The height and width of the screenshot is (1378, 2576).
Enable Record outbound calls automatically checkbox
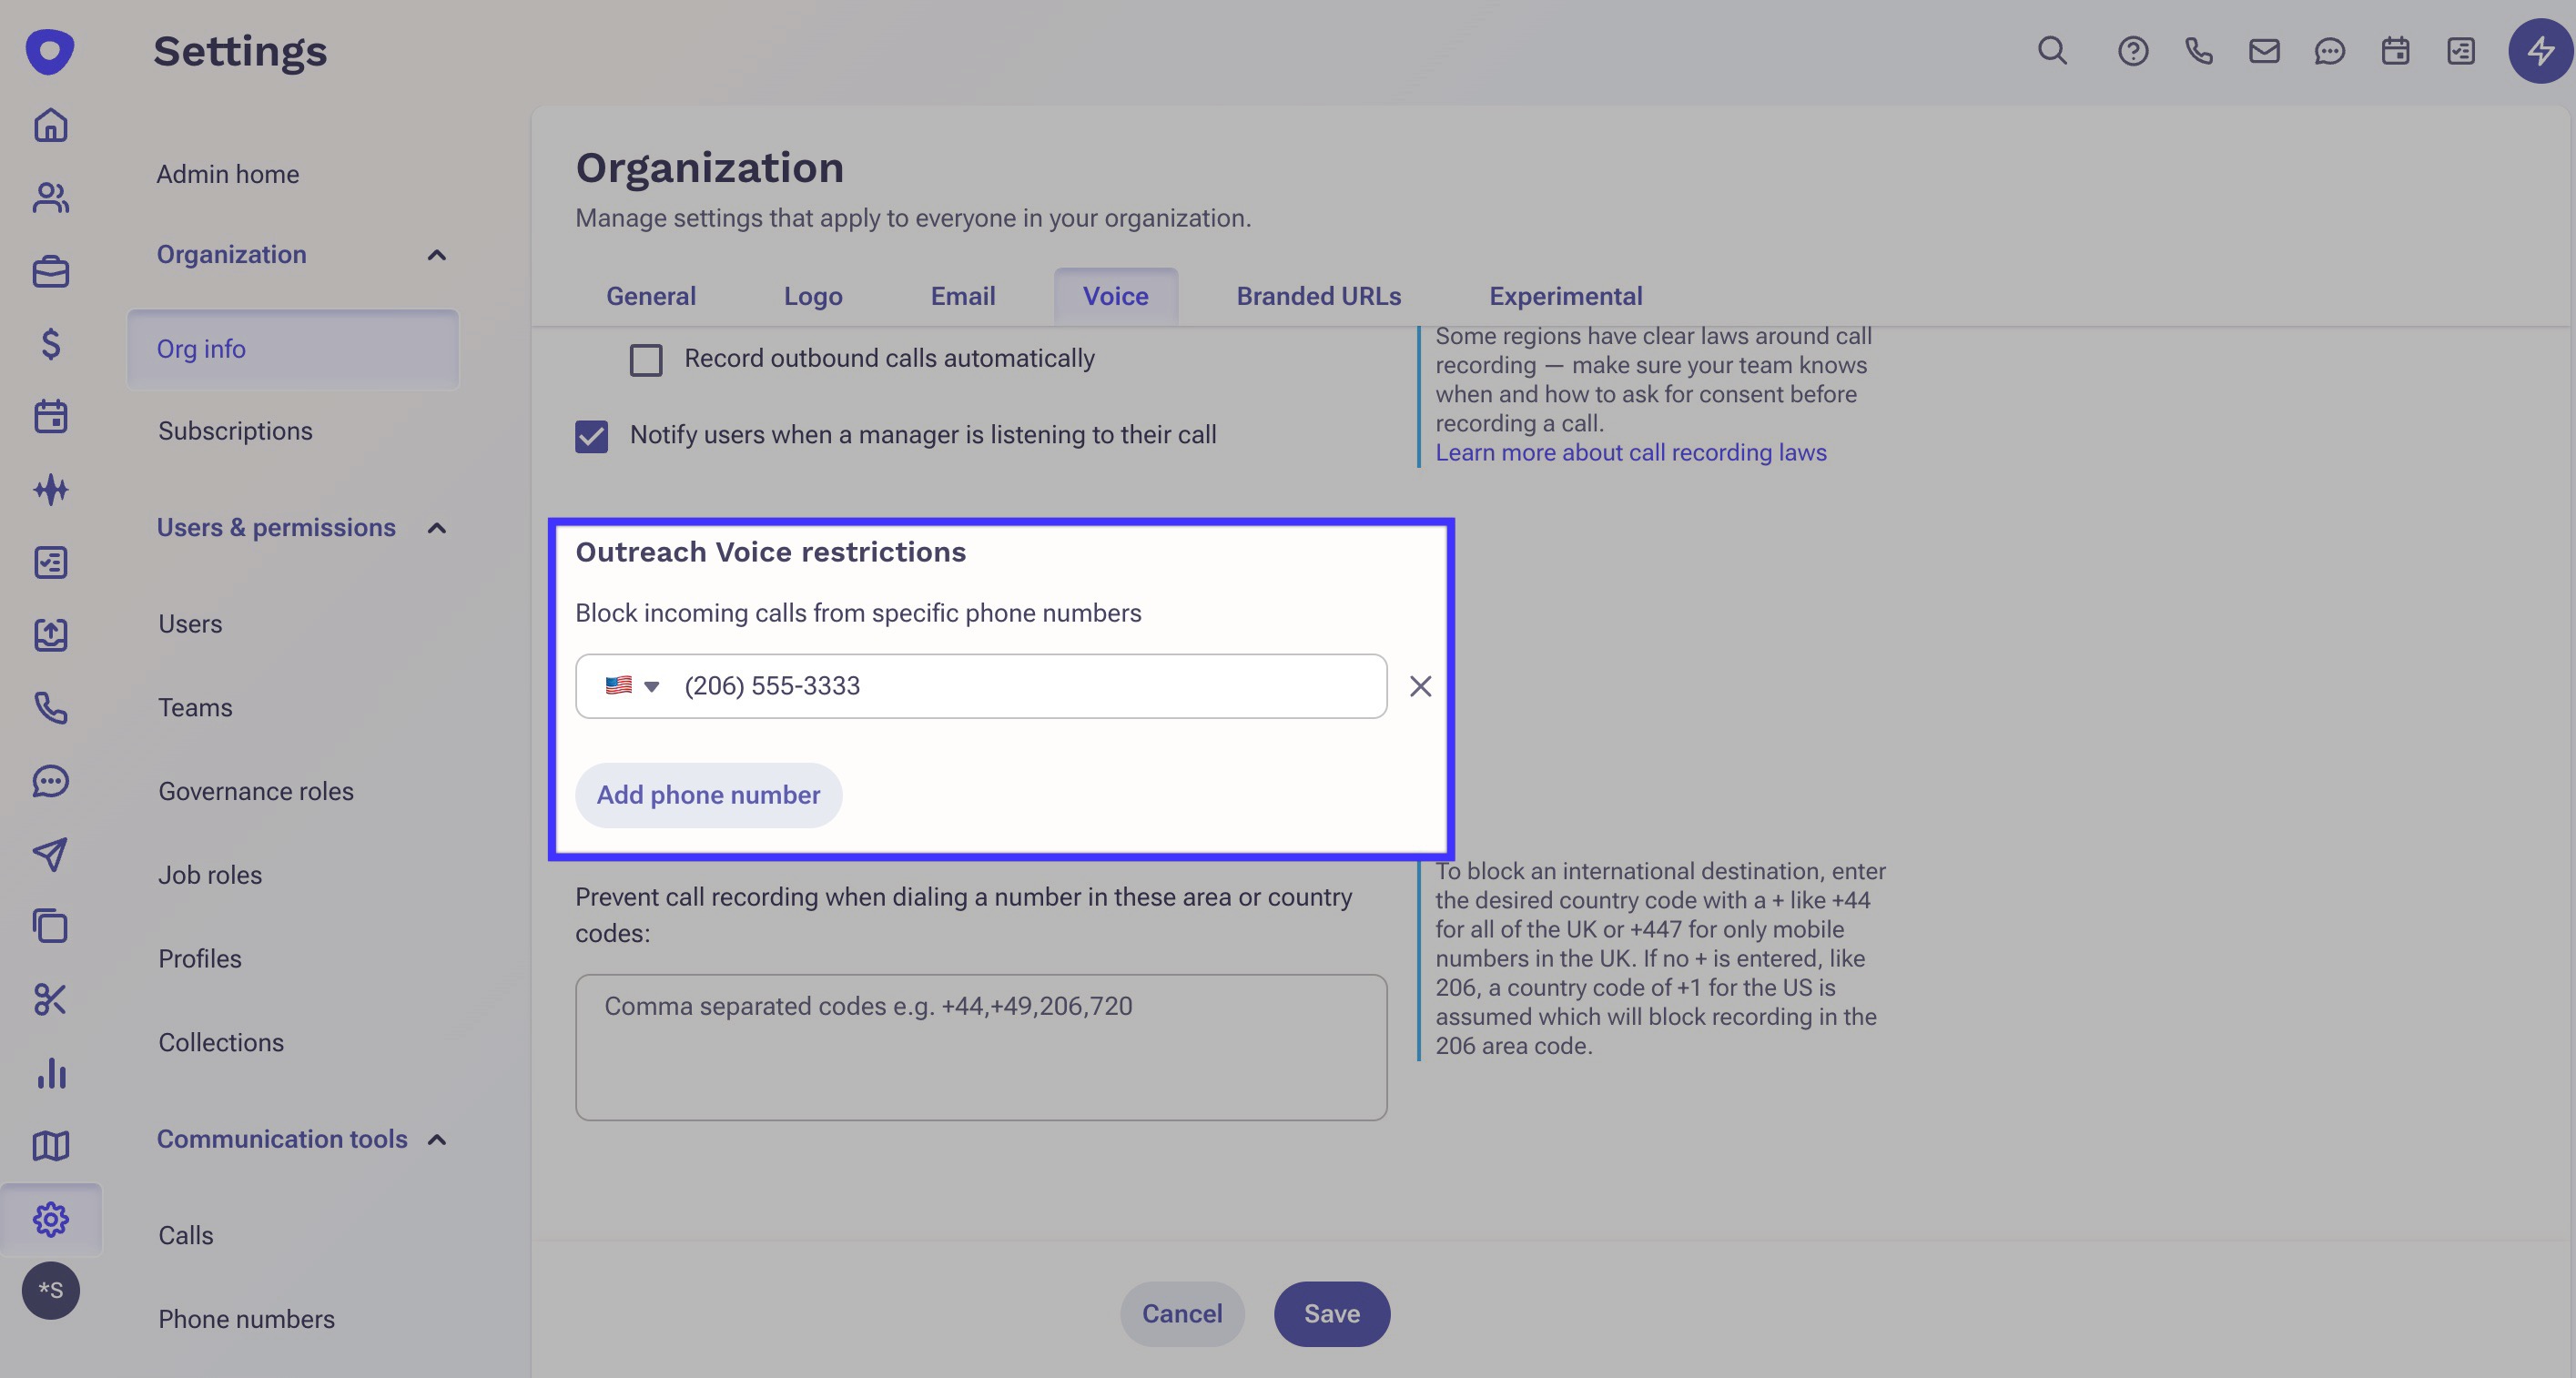[x=646, y=359]
